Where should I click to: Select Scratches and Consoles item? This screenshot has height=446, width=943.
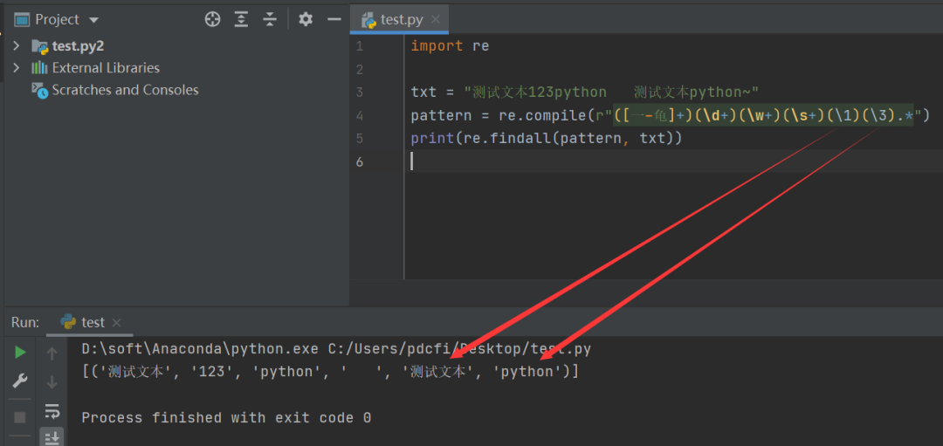pyautogui.click(x=125, y=90)
